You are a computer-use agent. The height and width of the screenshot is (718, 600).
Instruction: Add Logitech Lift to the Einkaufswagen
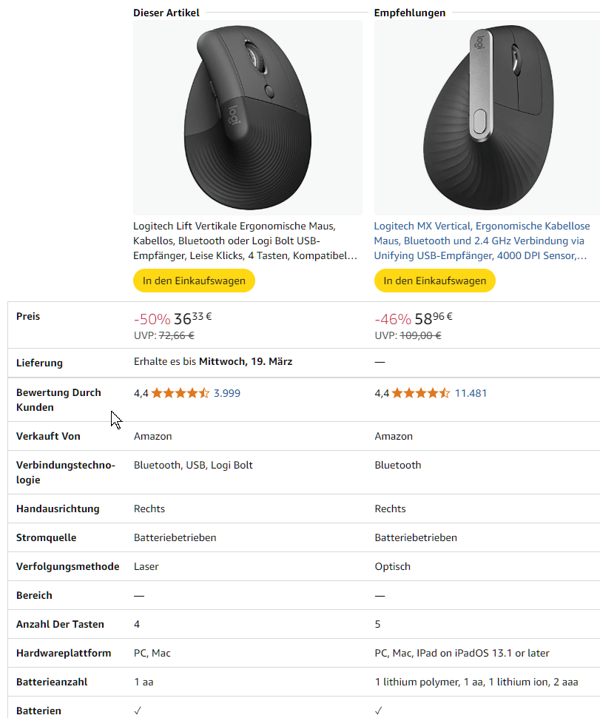click(x=194, y=281)
